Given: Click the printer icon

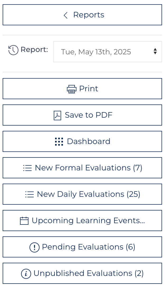Looking at the screenshot, I should click(72, 89).
